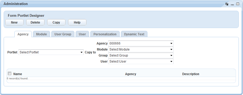Open the Select Group dropdown
Screen dimensions: 243x95
tap(141, 55)
